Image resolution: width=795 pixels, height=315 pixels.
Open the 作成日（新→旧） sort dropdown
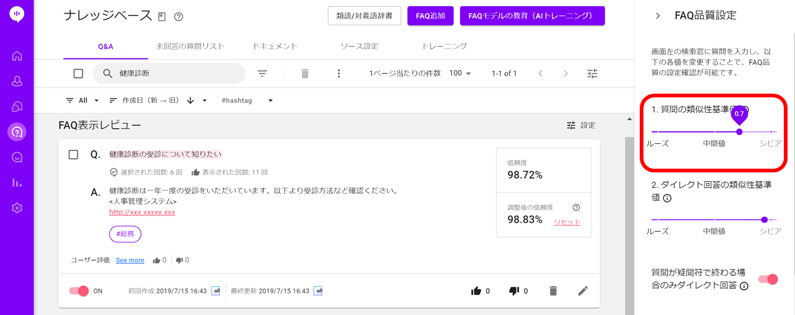point(158,100)
